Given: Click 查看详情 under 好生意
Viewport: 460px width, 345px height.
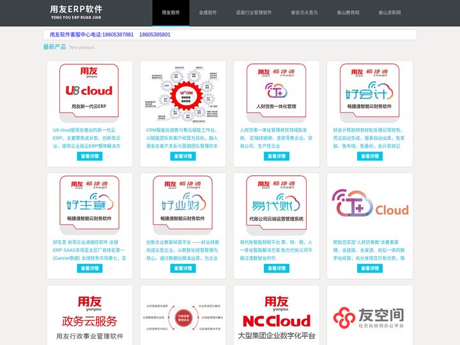Looking at the screenshot, I should point(89,268).
